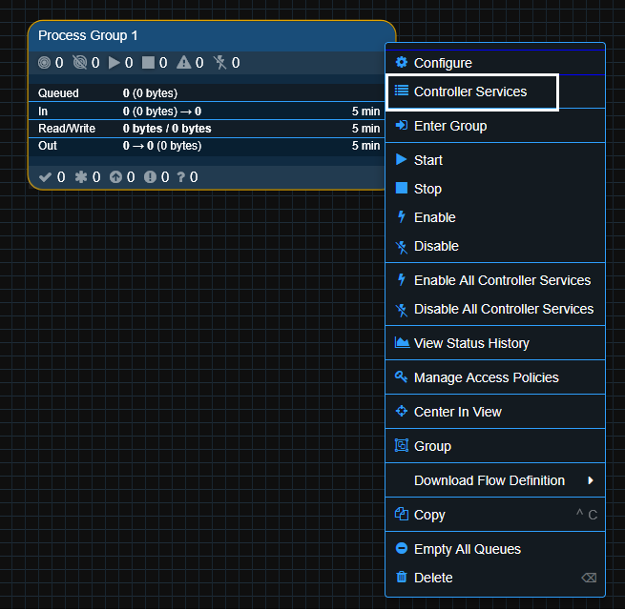Choose Enable All Controller Services
The width and height of the screenshot is (625, 610).
495,280
